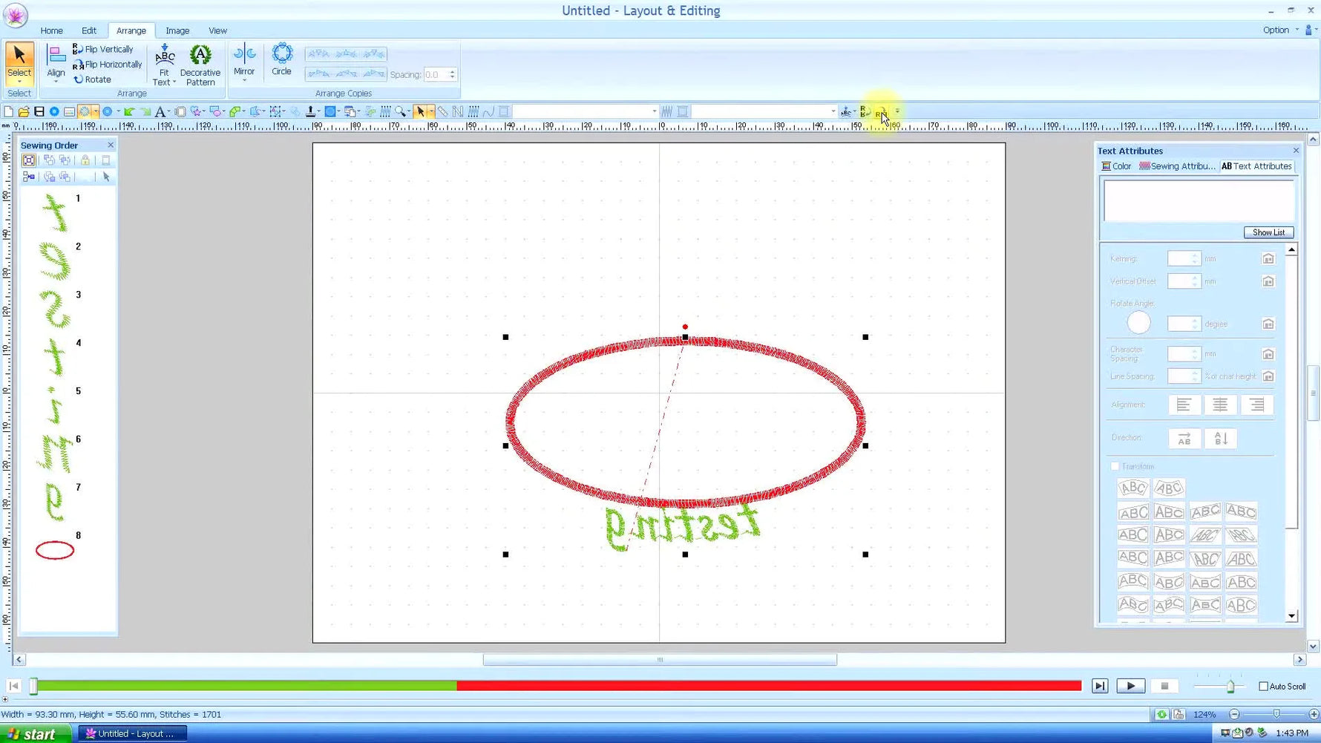Select the second Transform ABC shape preset
The image size is (1321, 743).
coord(1169,488)
